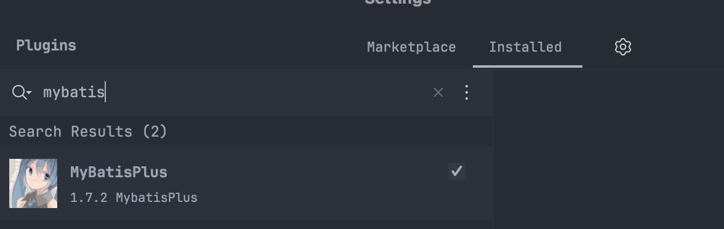Open the plugin management gear menu
This screenshot has width=724, height=229.
pos(622,47)
